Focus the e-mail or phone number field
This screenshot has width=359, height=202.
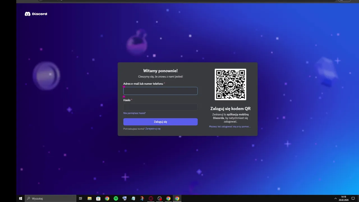160,91
